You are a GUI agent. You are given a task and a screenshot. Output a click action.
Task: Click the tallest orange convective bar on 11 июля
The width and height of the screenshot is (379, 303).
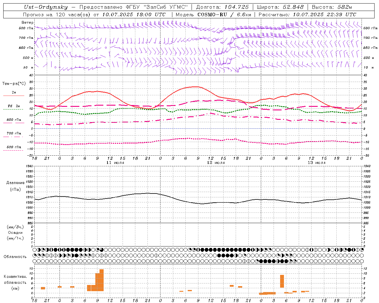pos(102,280)
